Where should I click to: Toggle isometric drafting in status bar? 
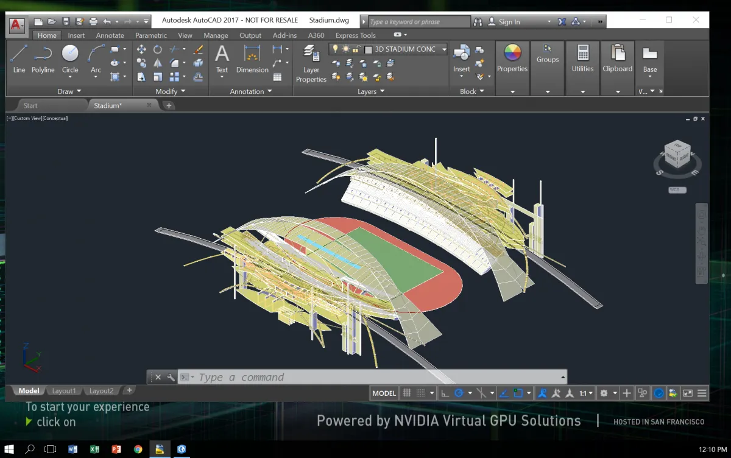pyautogui.click(x=482, y=393)
